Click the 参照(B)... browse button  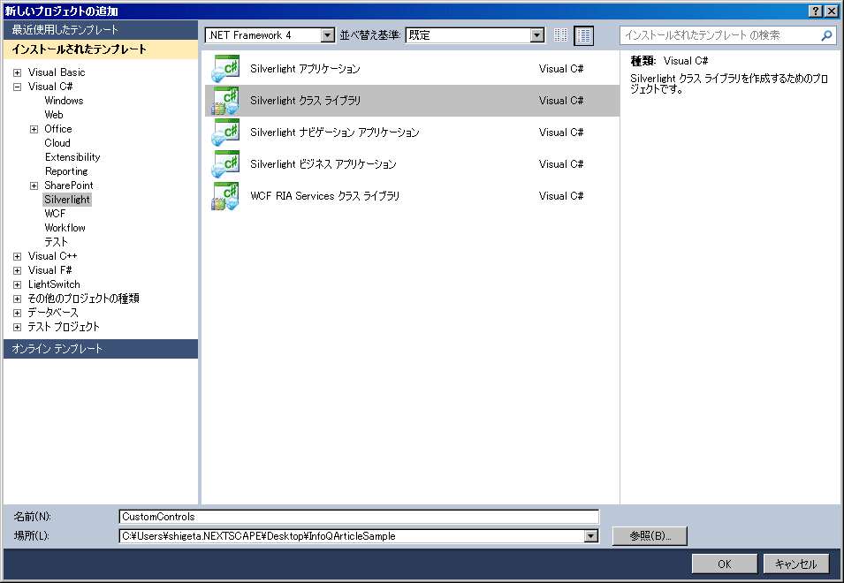650,535
